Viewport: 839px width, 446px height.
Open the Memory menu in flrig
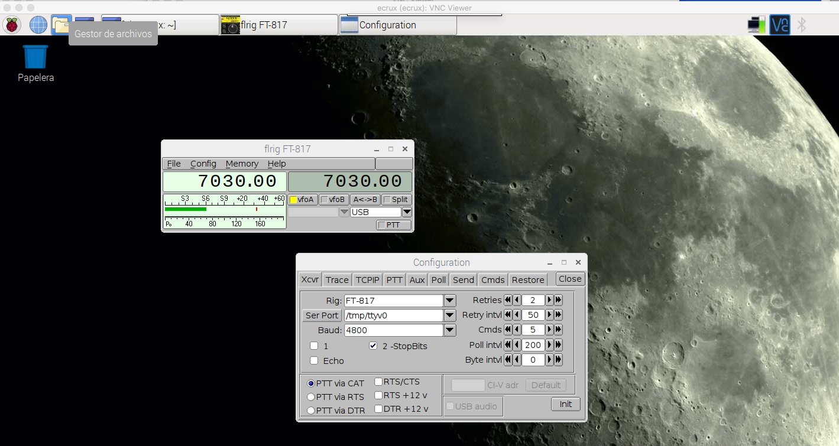tap(242, 164)
